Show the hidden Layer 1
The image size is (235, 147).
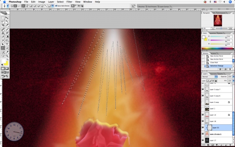(203, 109)
